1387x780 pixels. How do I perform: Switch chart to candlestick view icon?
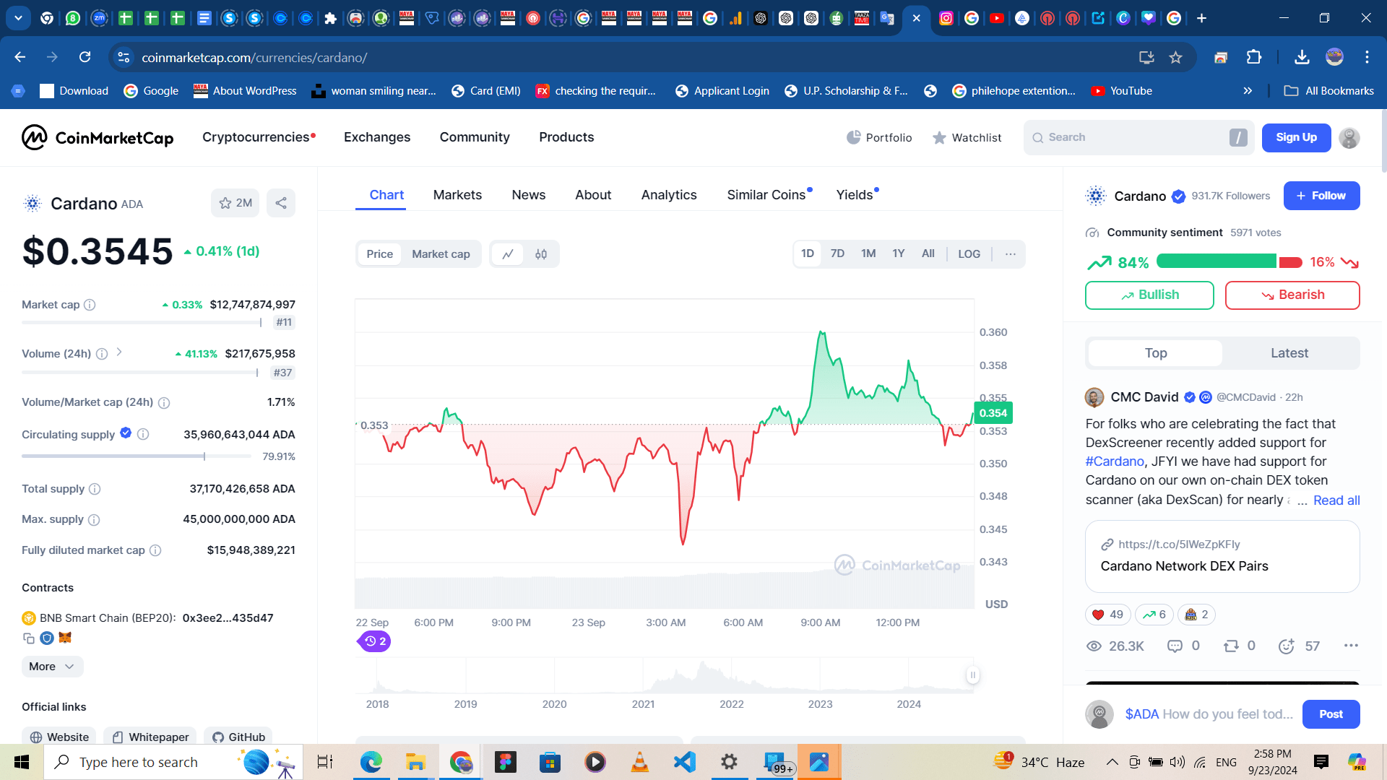[x=541, y=254]
